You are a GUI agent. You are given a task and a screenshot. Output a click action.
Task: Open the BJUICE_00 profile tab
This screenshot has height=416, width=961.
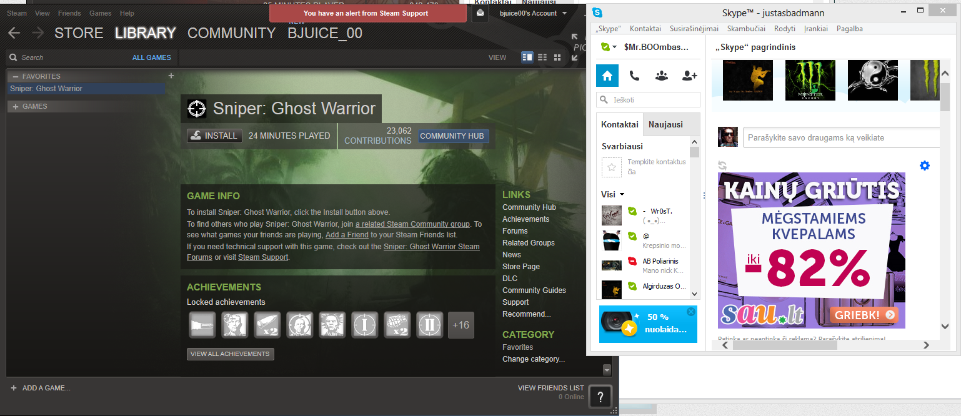(325, 33)
